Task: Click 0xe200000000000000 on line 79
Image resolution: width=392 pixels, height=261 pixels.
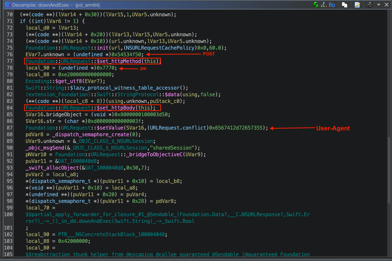Action: (x=84, y=74)
